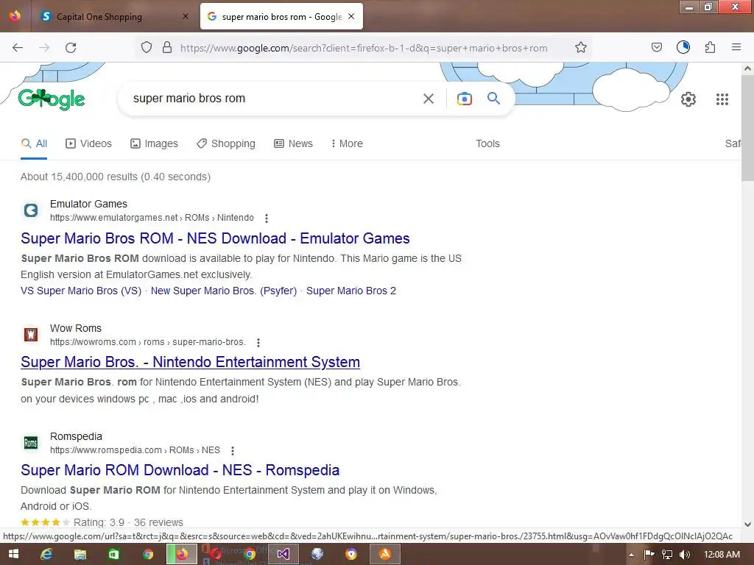Image resolution: width=754 pixels, height=565 pixels.
Task: Click the URL address bar
Action: pyautogui.click(x=364, y=48)
